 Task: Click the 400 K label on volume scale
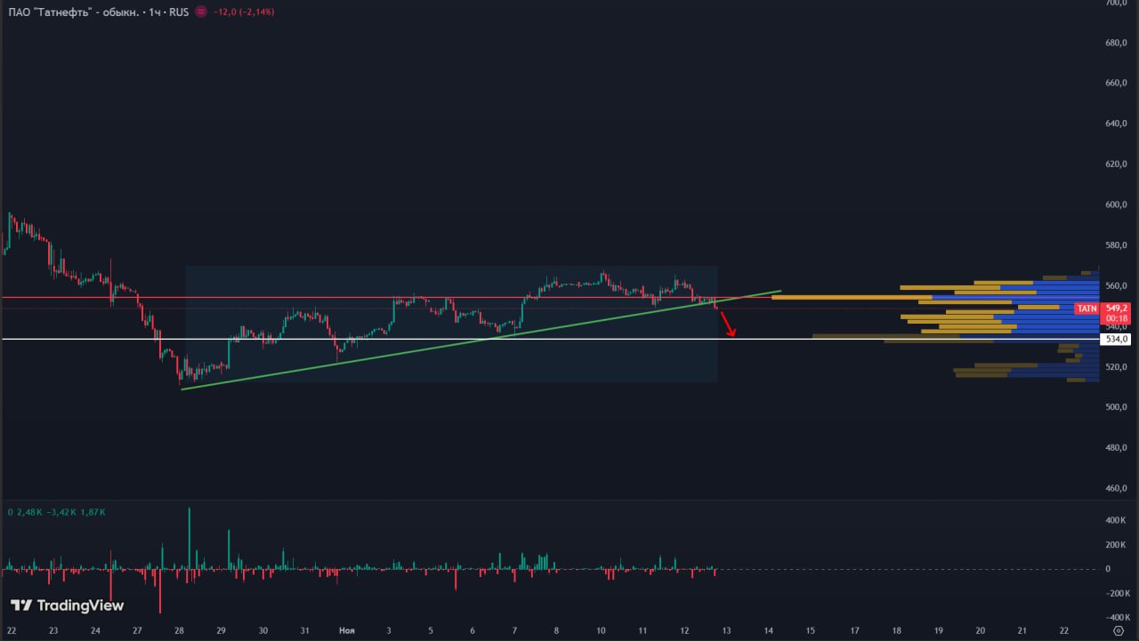1116,520
